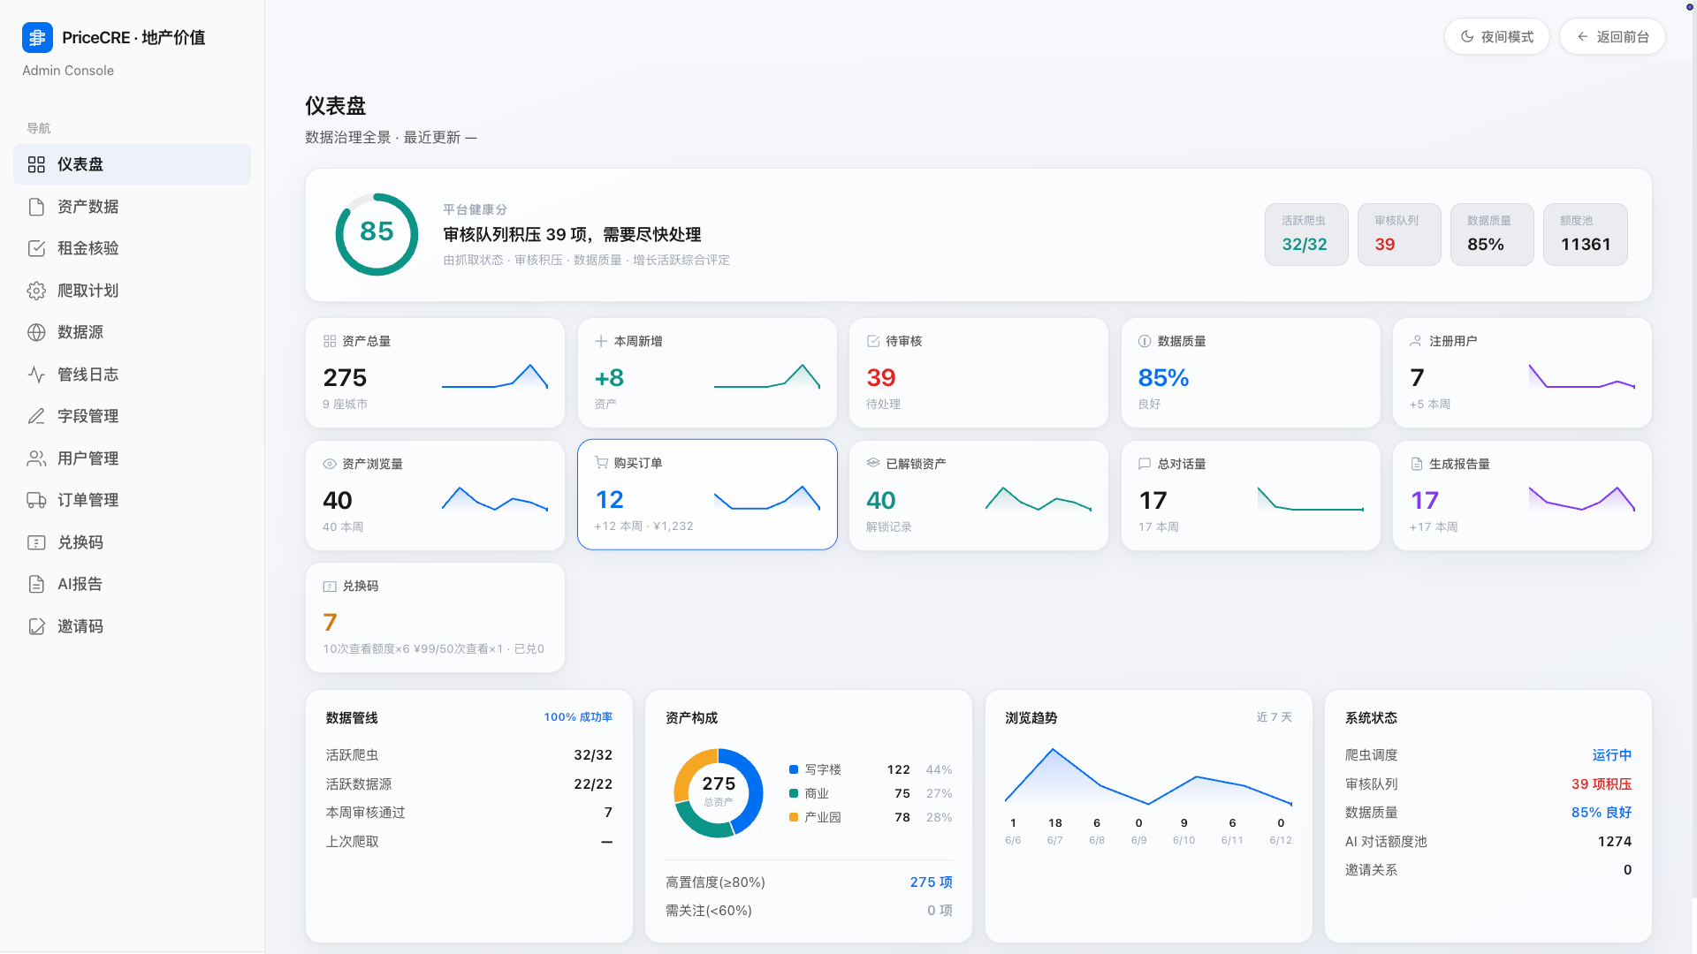Click the plus icon on 本周新增 card
The image size is (1697, 954).
pyautogui.click(x=601, y=341)
